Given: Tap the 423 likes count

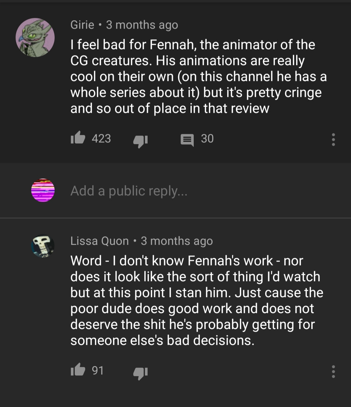Looking at the screenshot, I should click(x=101, y=139).
